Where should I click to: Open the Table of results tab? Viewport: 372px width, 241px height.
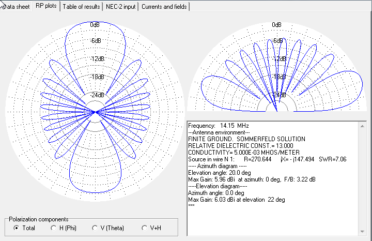click(82, 7)
